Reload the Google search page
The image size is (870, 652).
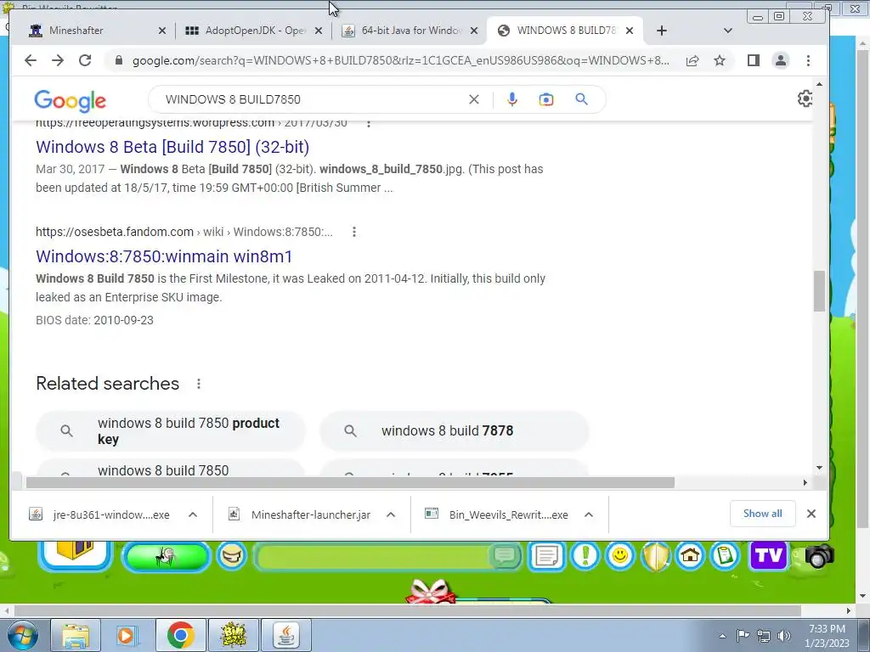85,60
